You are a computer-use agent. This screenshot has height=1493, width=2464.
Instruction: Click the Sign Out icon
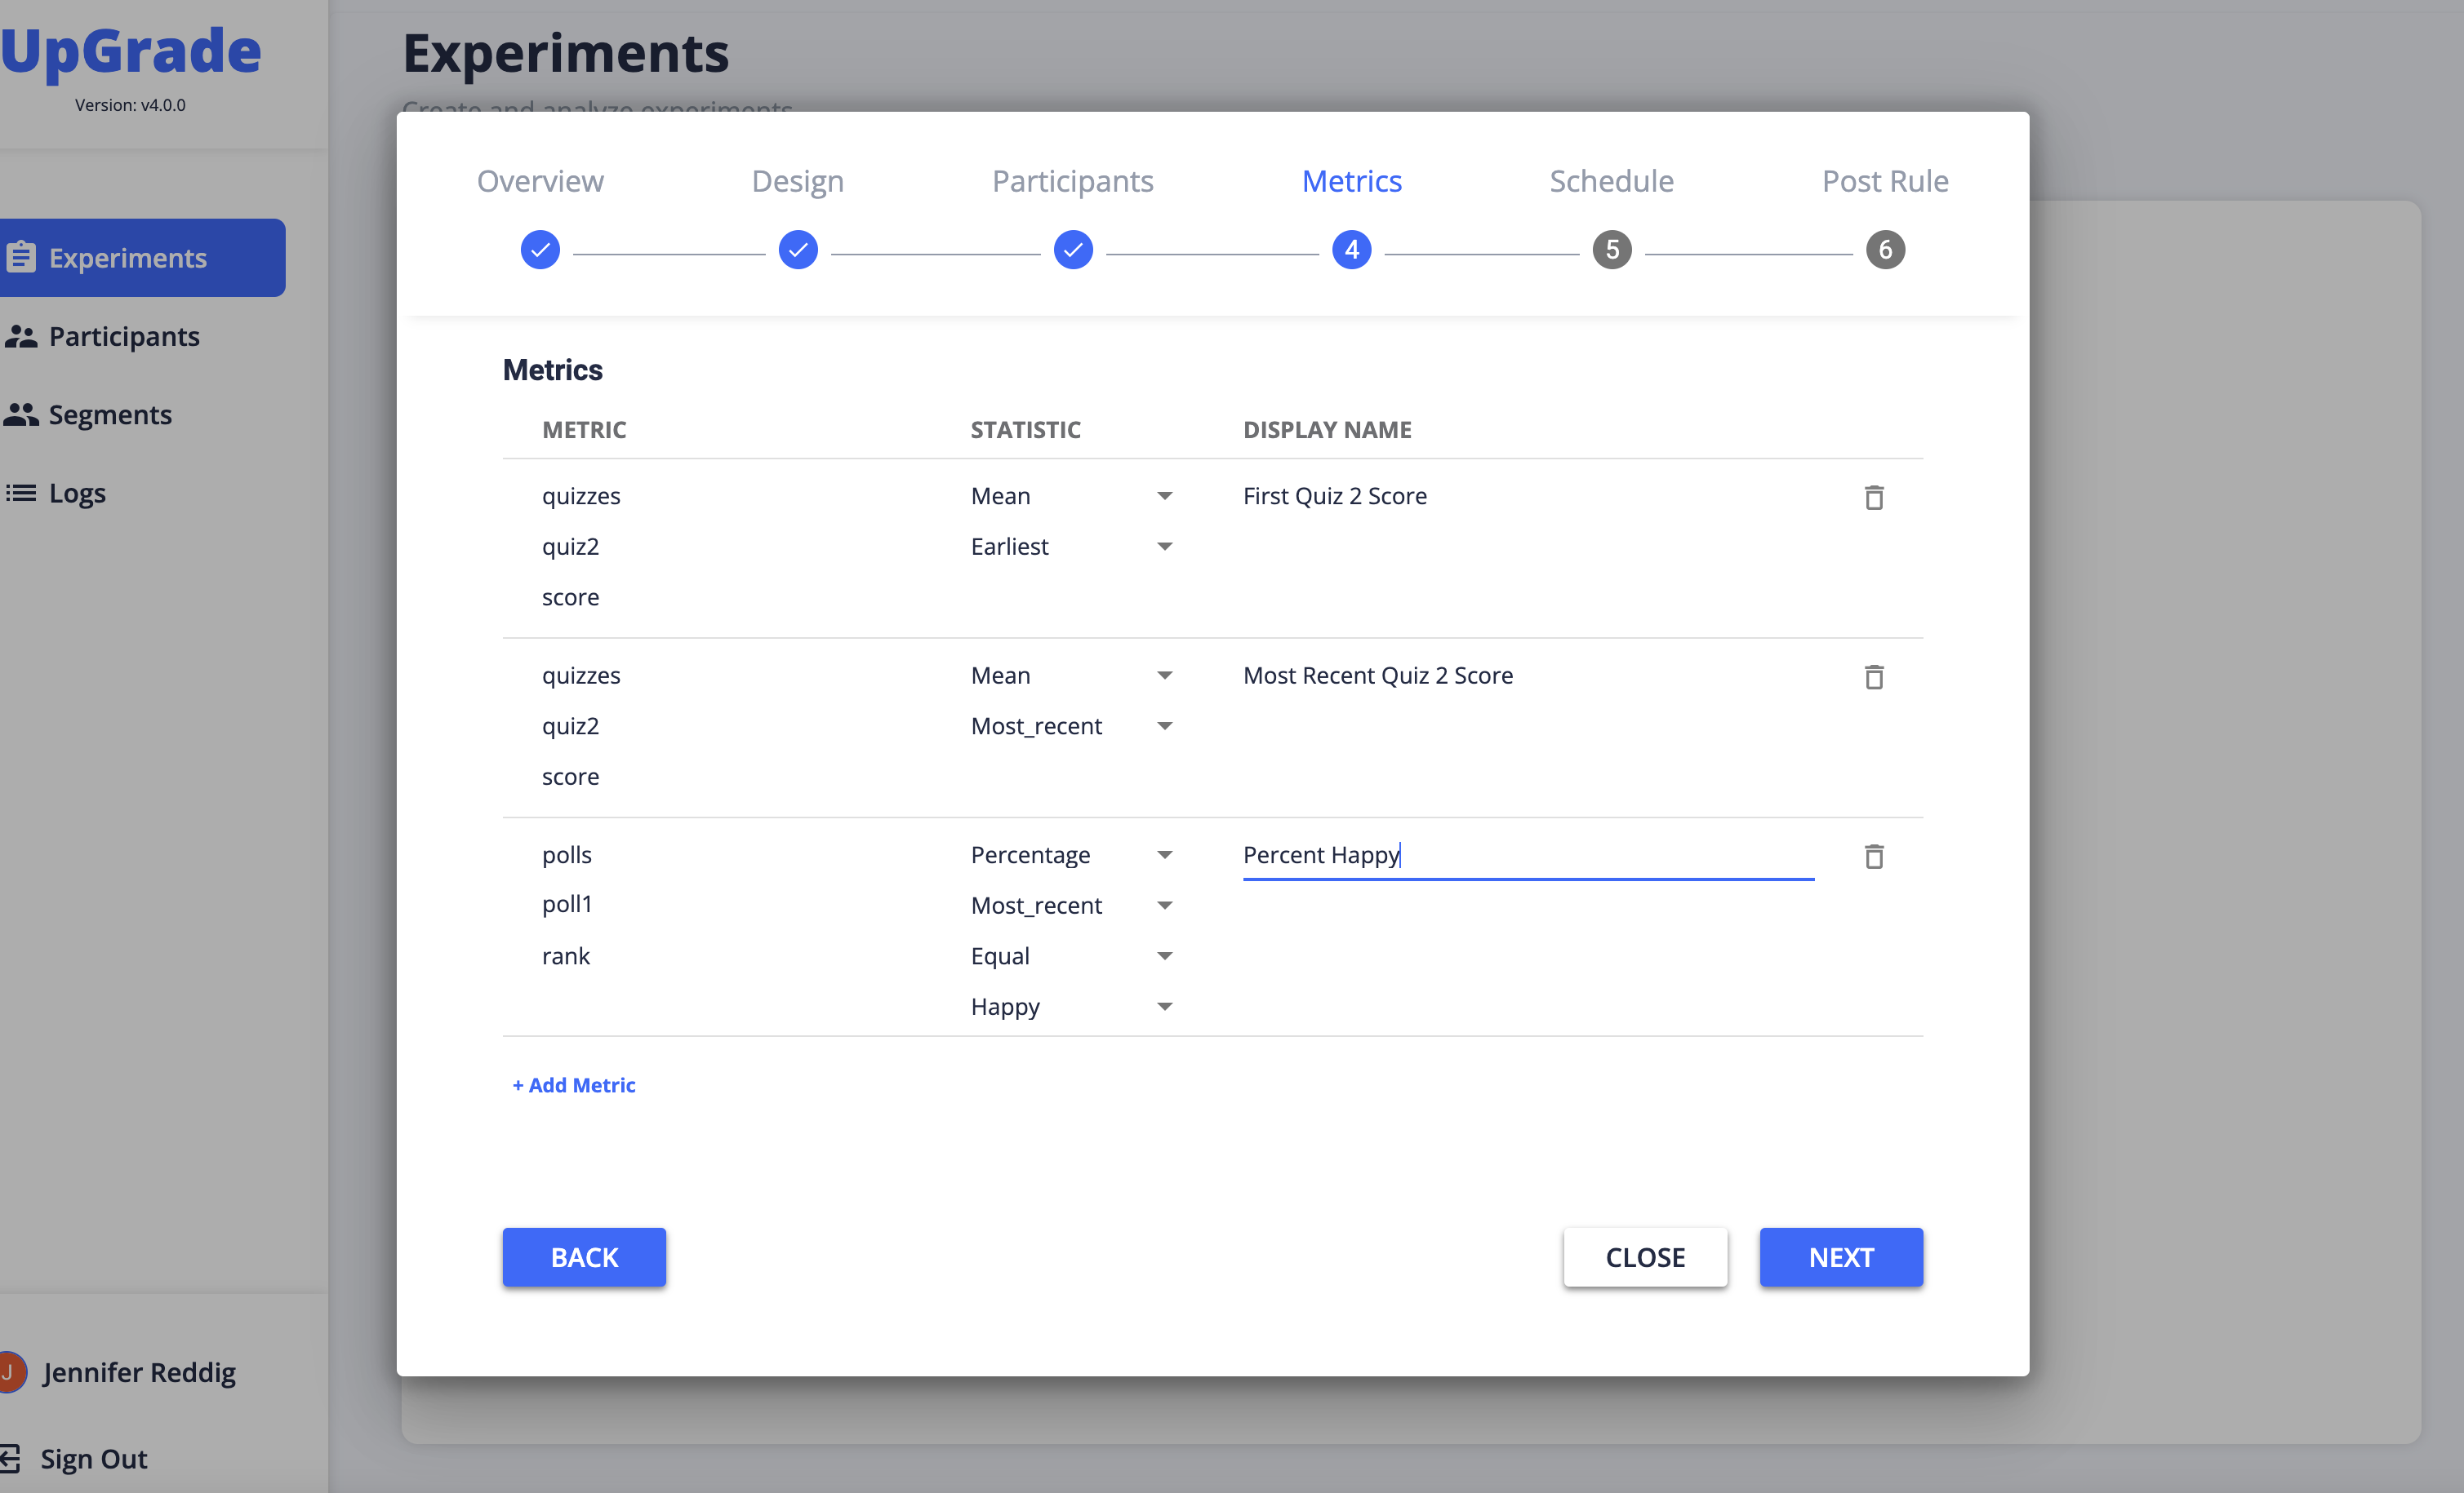point(10,1458)
